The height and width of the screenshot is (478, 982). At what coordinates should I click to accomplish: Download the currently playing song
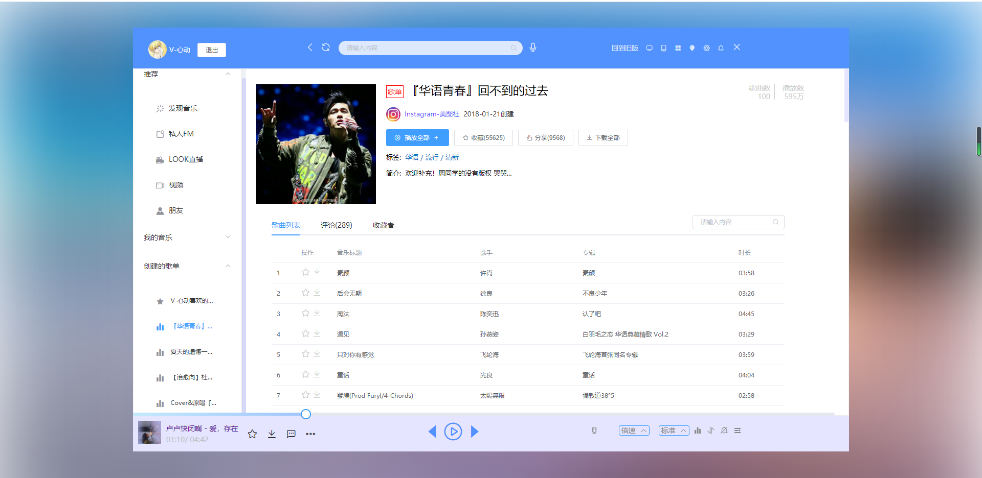coord(272,434)
